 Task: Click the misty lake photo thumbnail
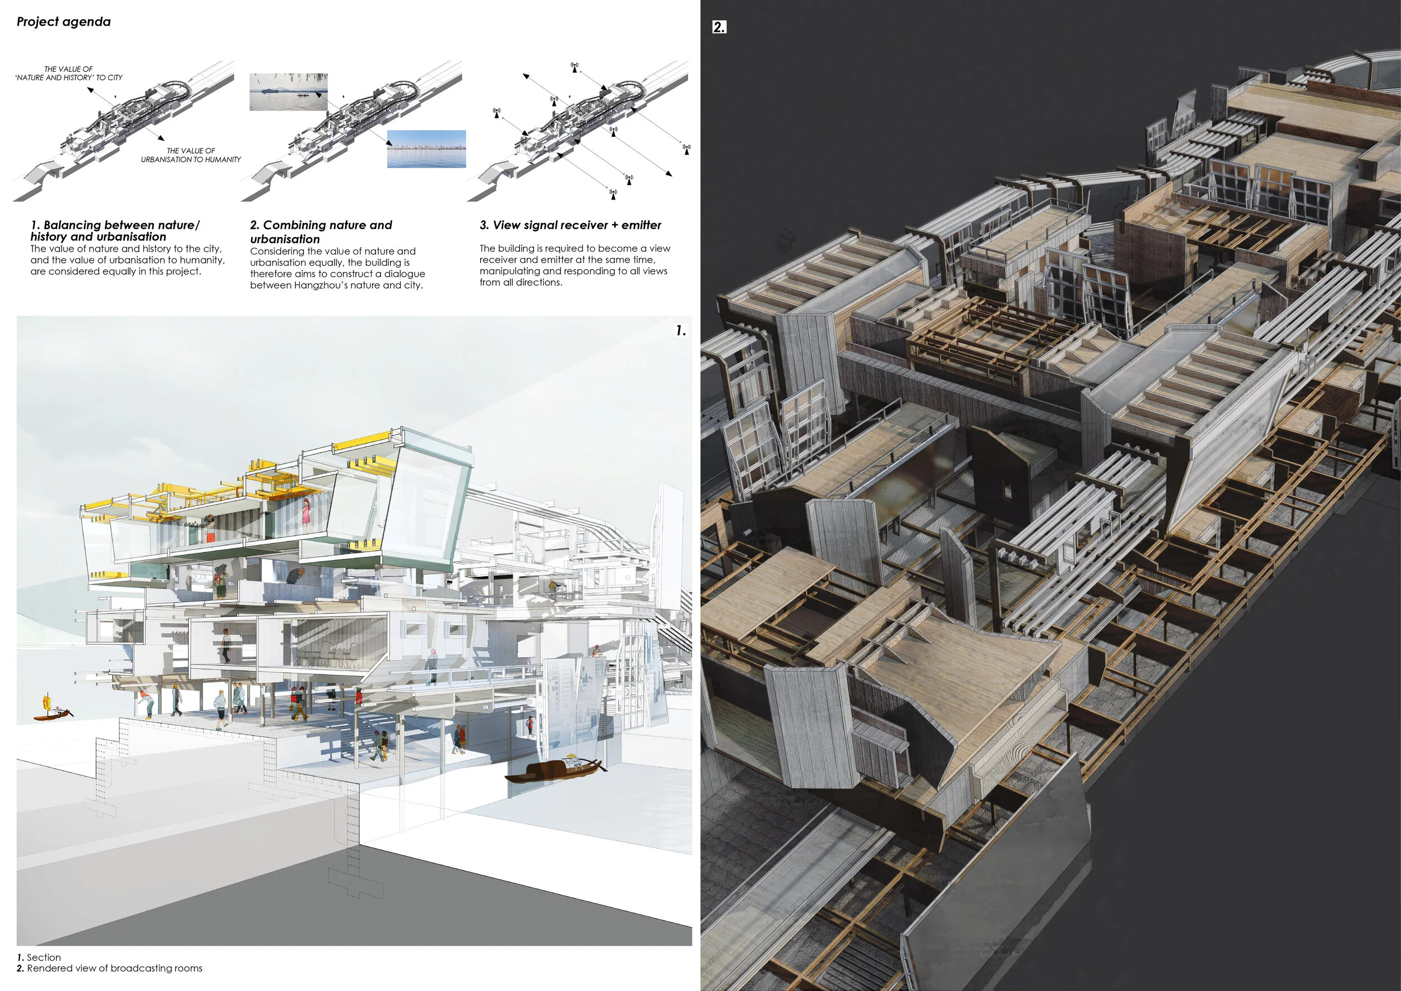coord(288,92)
